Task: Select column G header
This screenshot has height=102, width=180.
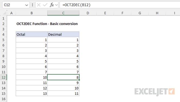Action: click(x=140, y=13)
